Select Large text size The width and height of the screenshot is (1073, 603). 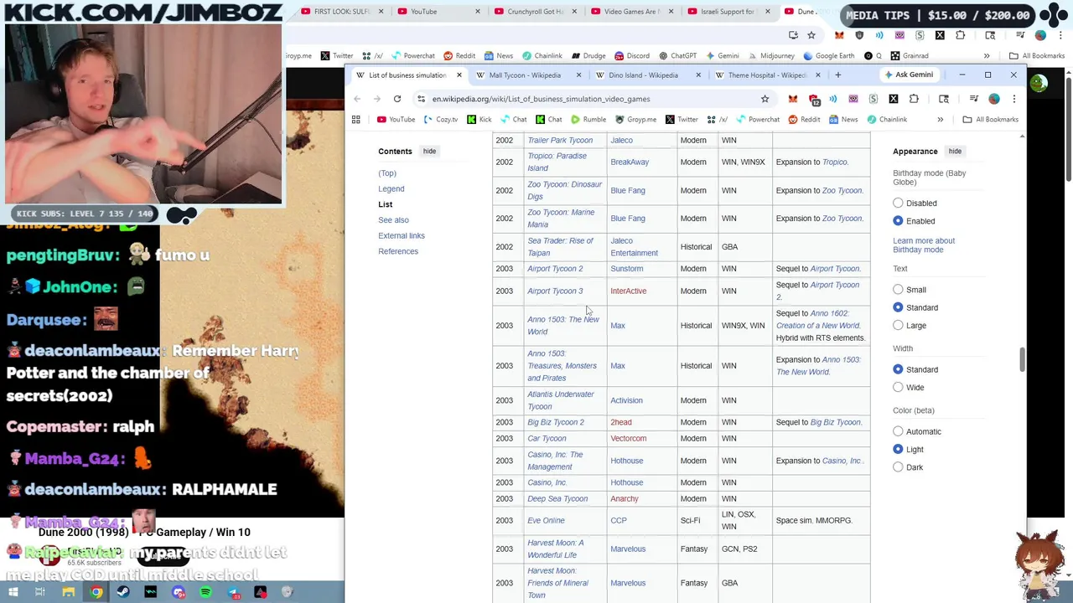point(898,325)
